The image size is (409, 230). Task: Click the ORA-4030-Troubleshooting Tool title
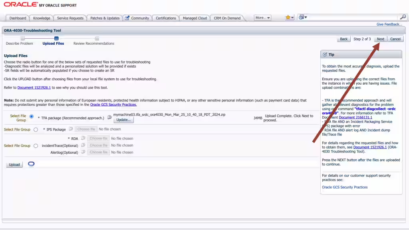32,30
